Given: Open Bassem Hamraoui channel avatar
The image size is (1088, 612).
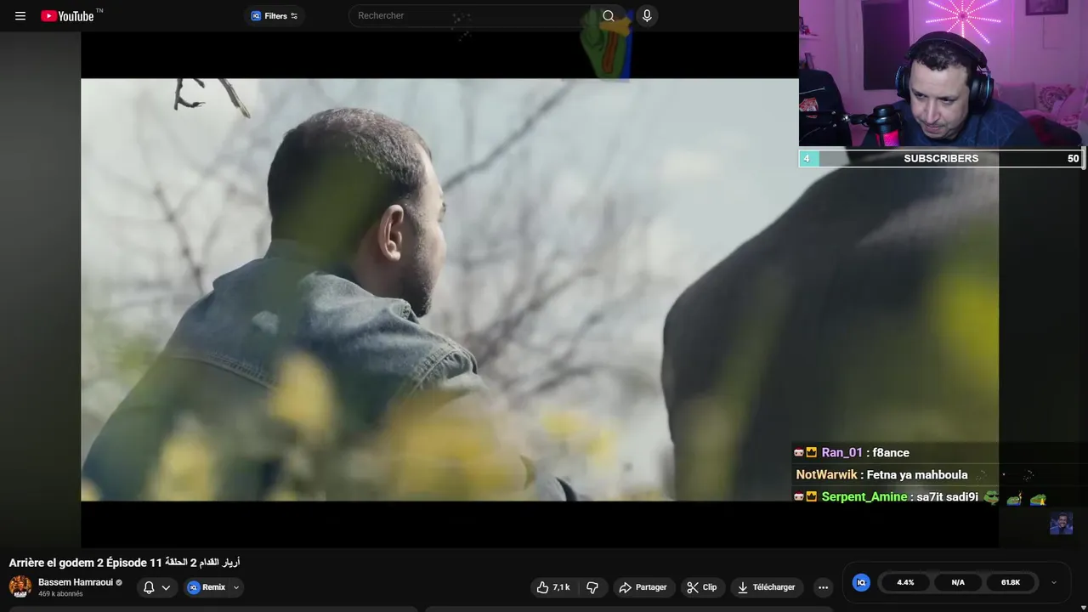Looking at the screenshot, I should [20, 586].
